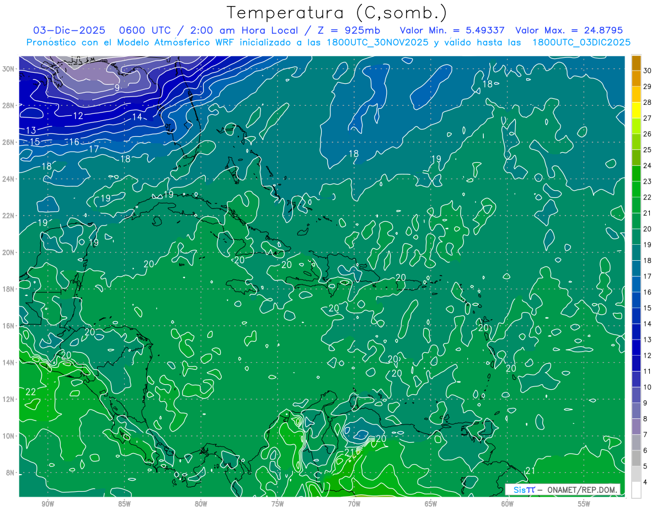This screenshot has height=511, width=662.
Task: Click the "22N" latitude label
Action: click(x=9, y=216)
